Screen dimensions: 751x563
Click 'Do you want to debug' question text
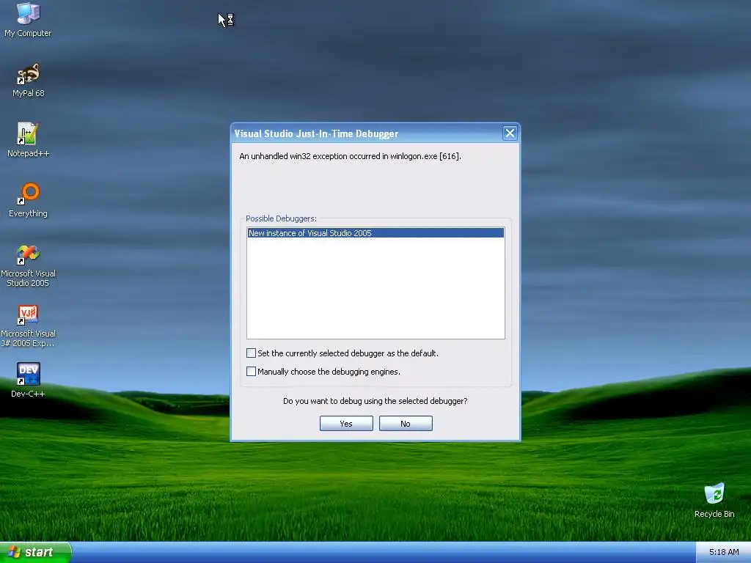point(375,401)
